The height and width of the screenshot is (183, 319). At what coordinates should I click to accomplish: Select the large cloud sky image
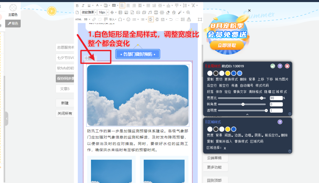[138, 95]
